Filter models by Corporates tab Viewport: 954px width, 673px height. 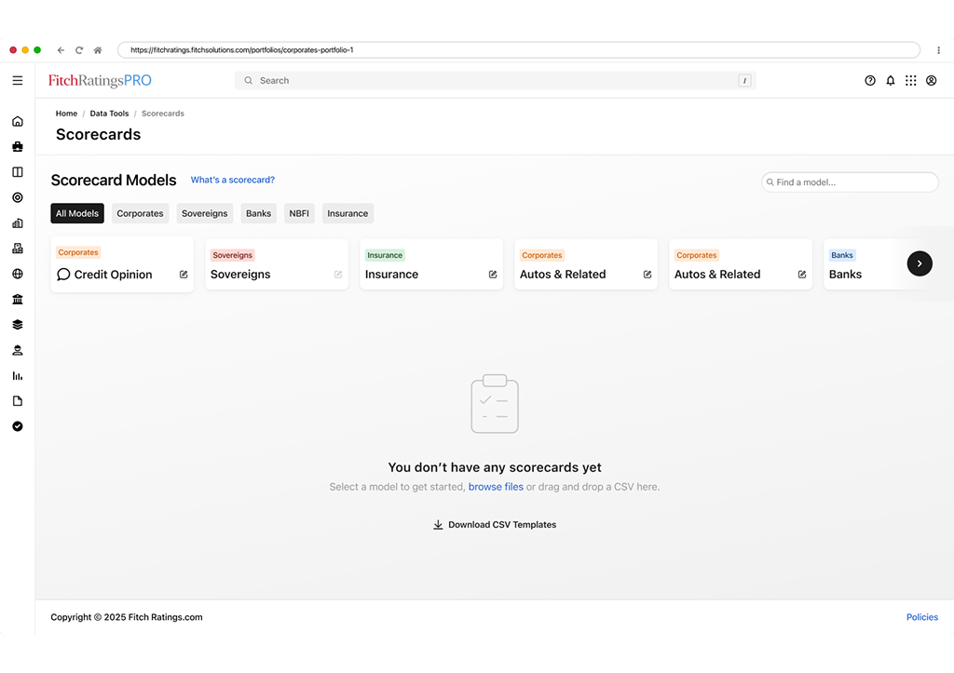[140, 213]
